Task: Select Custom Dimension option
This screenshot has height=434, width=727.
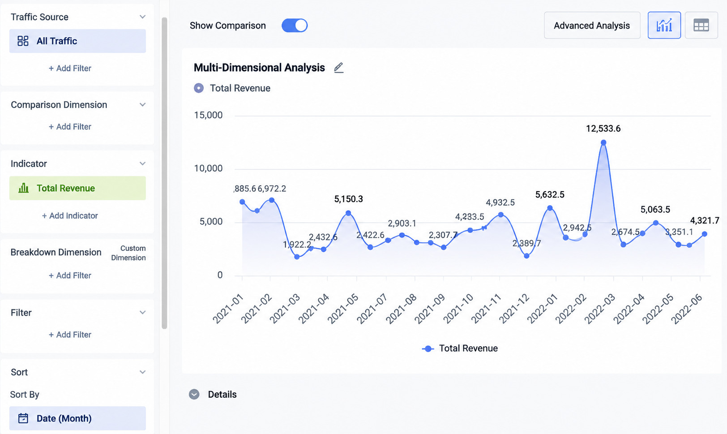Action: tap(128, 253)
